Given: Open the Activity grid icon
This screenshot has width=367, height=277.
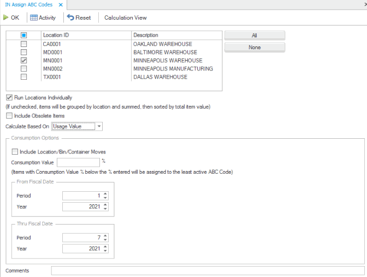Looking at the screenshot, I should [x=34, y=17].
